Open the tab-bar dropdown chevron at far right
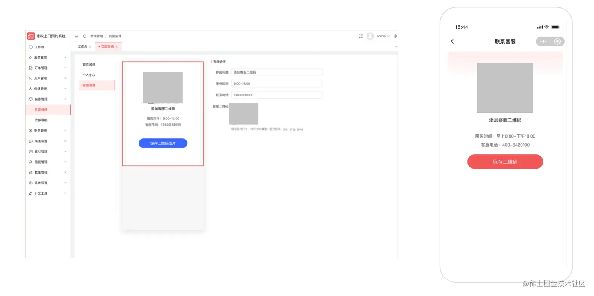 (396, 47)
